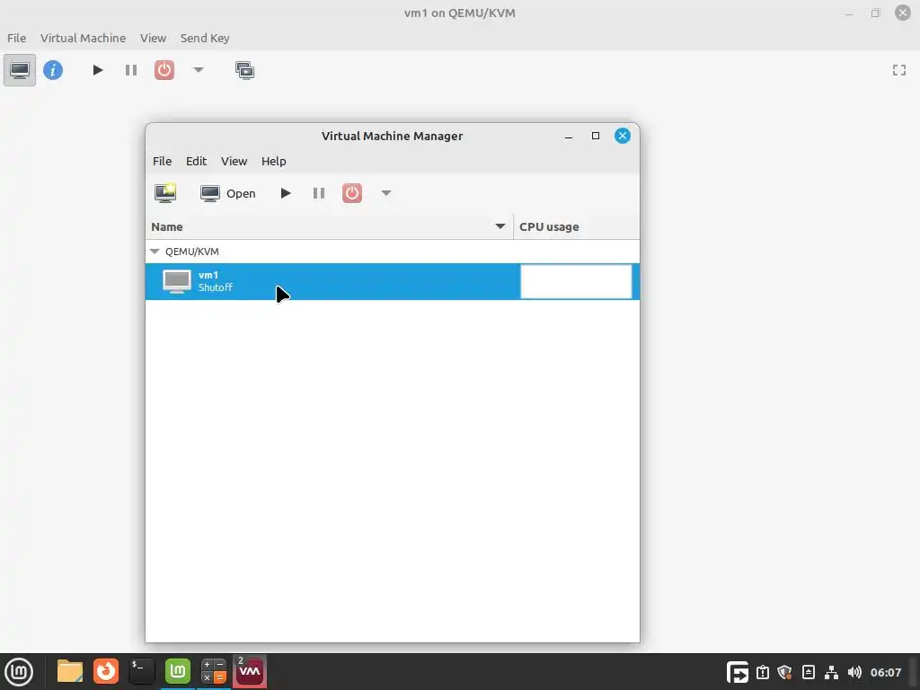Click the removable drives tray icon
Image resolution: width=920 pixels, height=690 pixels.
[x=808, y=672]
